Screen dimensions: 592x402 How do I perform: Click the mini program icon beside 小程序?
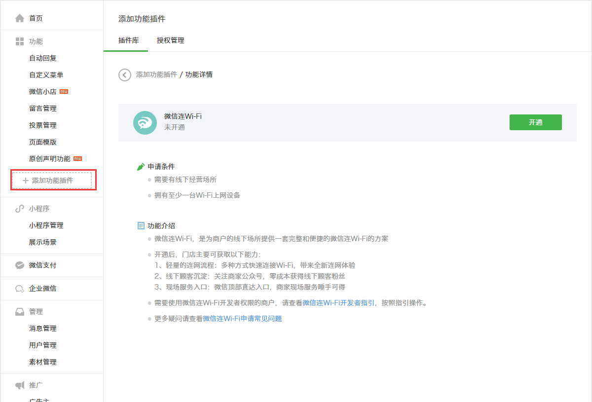(x=20, y=209)
